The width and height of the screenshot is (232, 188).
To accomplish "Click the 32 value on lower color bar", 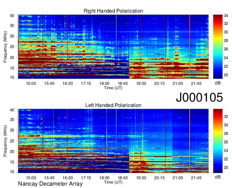I will (x=226, y=116).
